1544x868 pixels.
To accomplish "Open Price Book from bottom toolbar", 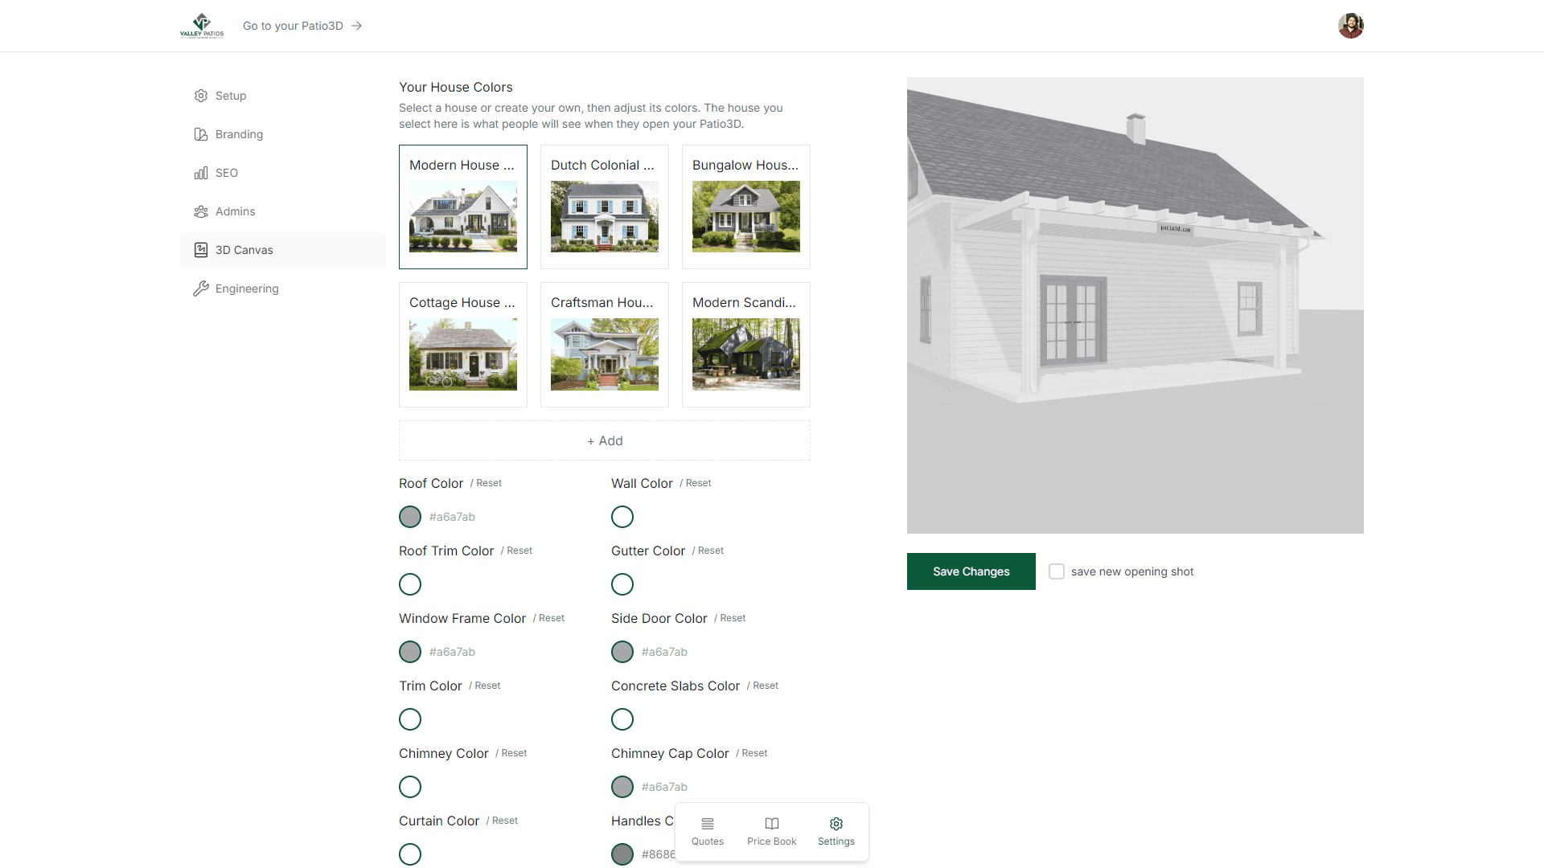I will click(x=772, y=832).
